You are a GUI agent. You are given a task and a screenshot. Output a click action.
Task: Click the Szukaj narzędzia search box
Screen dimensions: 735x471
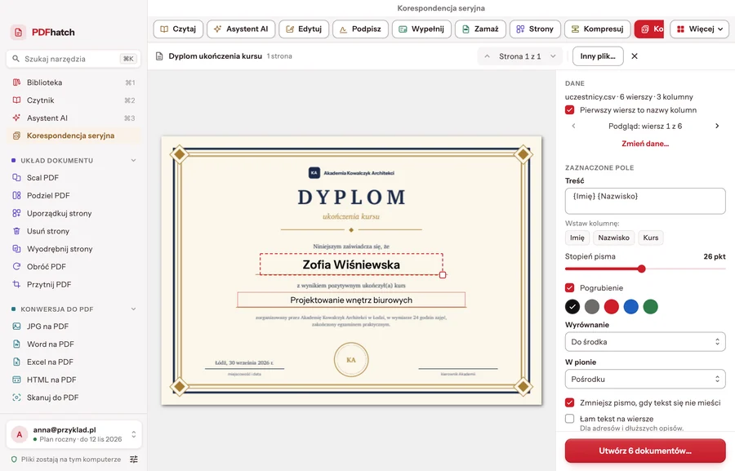tap(73, 59)
